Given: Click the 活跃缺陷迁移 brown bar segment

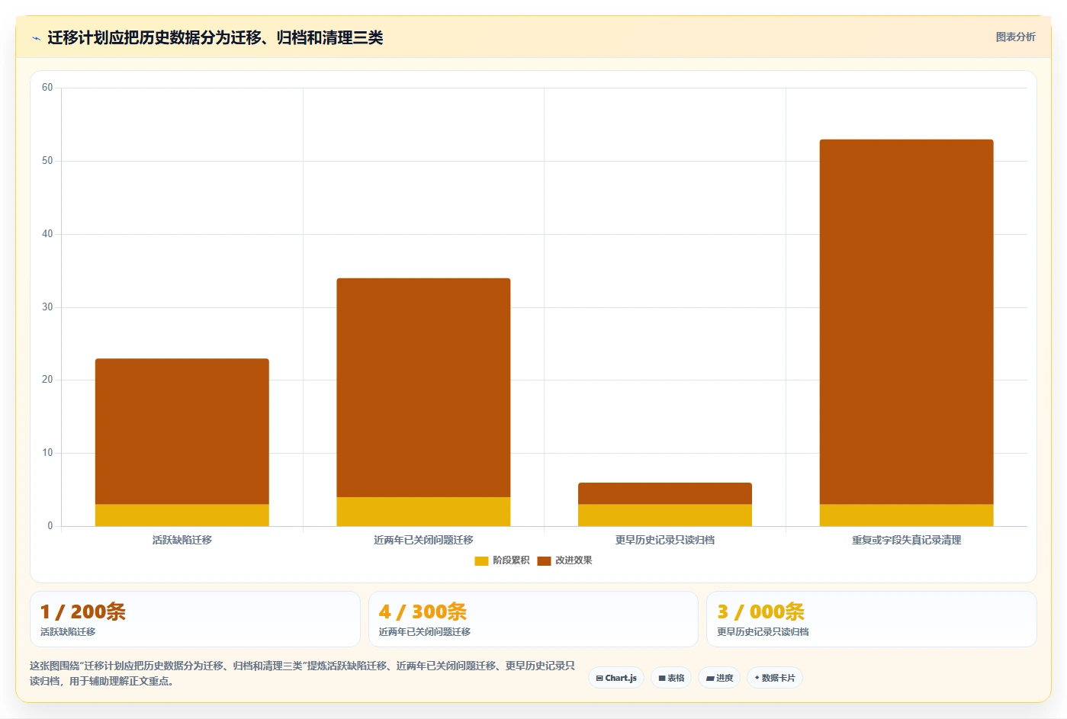Looking at the screenshot, I should [x=182, y=432].
